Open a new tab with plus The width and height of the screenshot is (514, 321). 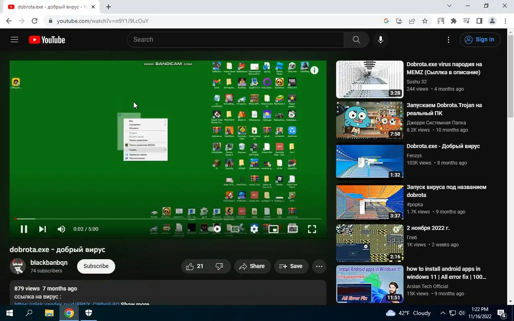point(108,7)
